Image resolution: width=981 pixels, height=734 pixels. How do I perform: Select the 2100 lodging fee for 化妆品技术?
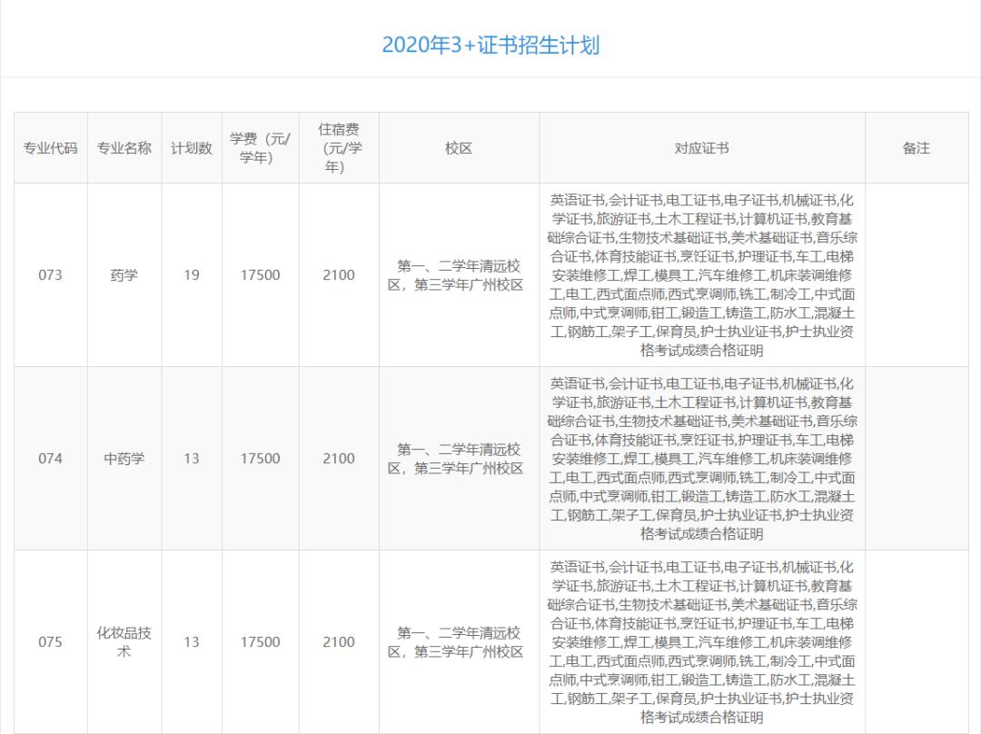click(337, 641)
